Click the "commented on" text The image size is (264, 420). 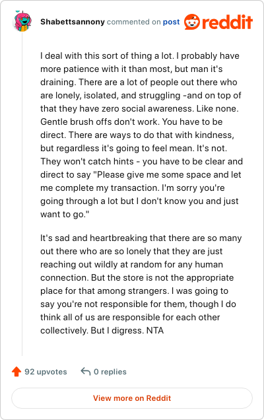pos(133,22)
